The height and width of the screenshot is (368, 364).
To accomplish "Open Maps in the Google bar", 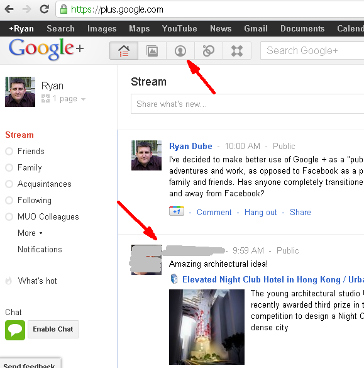I will click(x=140, y=29).
